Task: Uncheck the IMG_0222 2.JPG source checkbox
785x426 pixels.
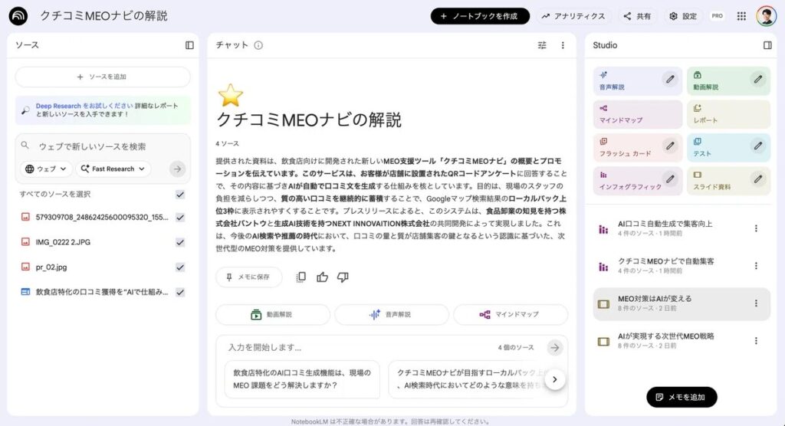Action: (180, 242)
